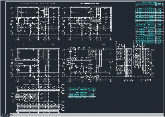The width and height of the screenshot is (165, 117).
Task: Pick the hatched section of middle wall elevation
Action: coord(32,97)
